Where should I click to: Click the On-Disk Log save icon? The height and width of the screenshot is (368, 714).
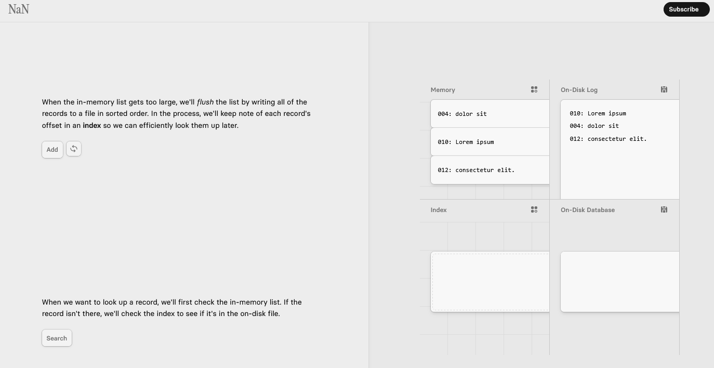point(664,90)
